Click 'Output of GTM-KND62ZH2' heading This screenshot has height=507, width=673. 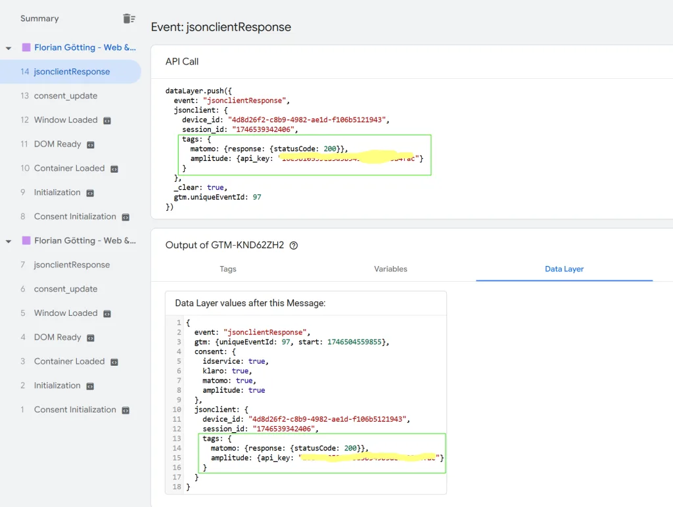pos(225,245)
